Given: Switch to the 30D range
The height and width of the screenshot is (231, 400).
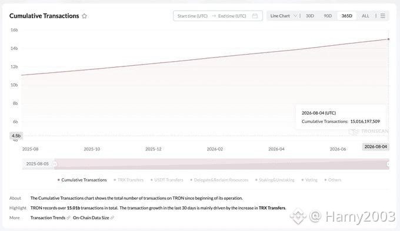Looking at the screenshot, I should (309, 16).
